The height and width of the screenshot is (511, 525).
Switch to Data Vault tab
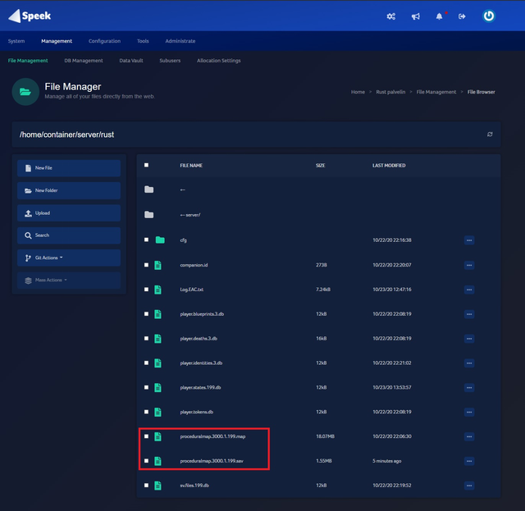point(131,61)
